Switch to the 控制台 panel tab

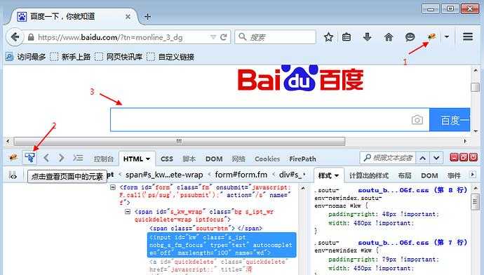[x=104, y=159]
